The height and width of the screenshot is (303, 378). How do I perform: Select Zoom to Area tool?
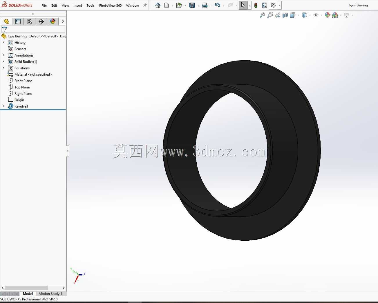click(270, 15)
